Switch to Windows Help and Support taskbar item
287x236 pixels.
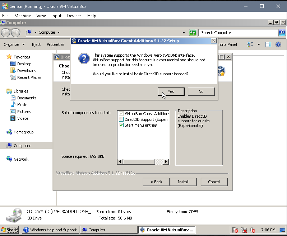pos(51,230)
